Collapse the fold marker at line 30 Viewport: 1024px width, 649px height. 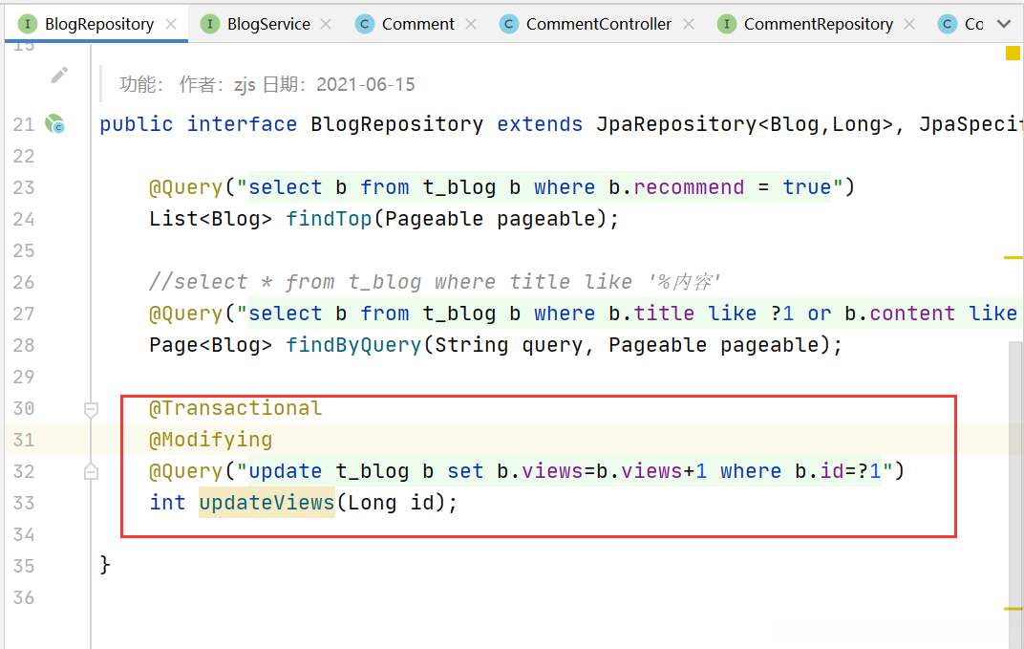click(x=92, y=410)
